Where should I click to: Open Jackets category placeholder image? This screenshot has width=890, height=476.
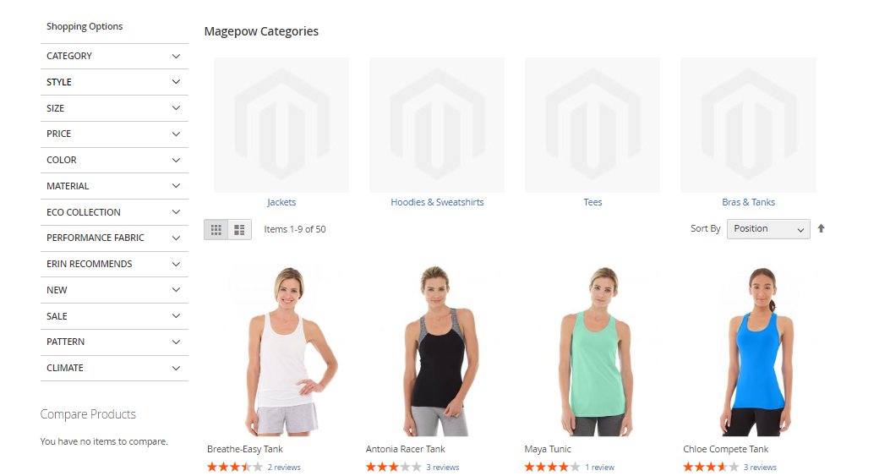(x=281, y=125)
